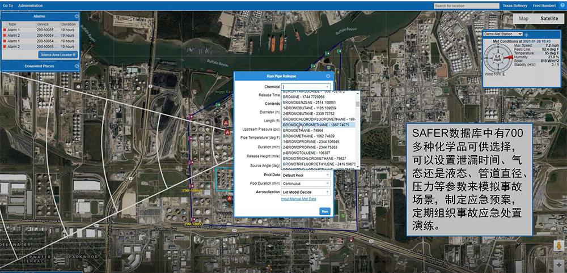Open Input Manual Met Data link
The height and width of the screenshot is (273, 567).
click(x=299, y=199)
